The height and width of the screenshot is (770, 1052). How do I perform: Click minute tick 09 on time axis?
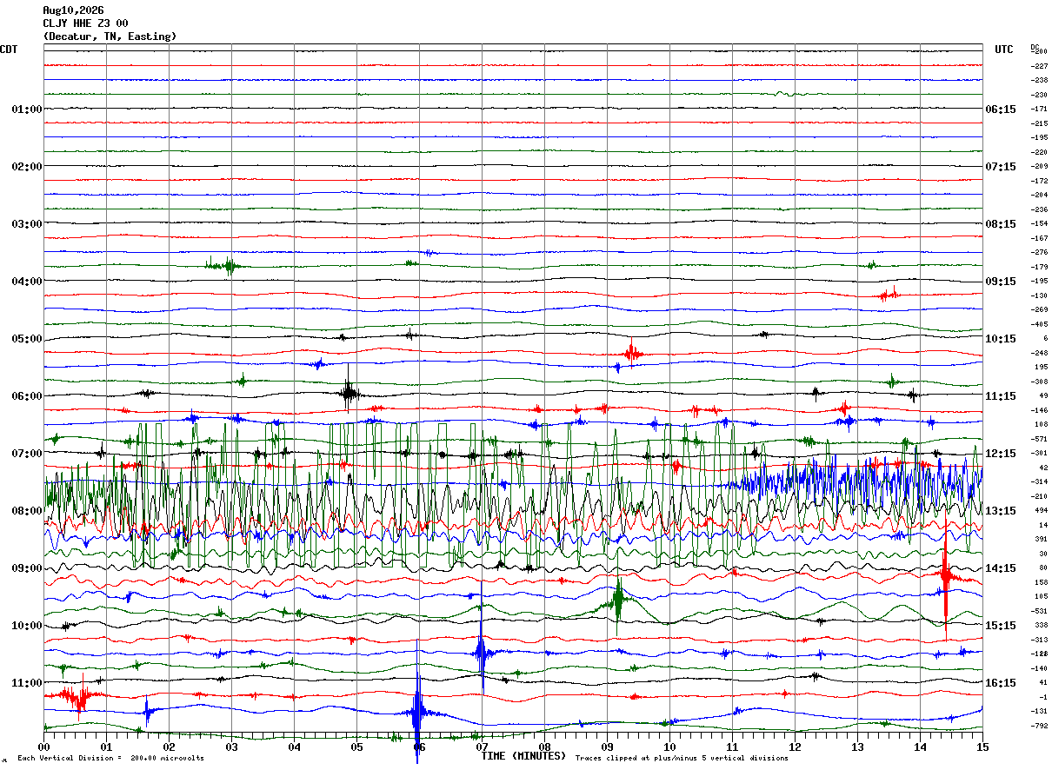(607, 747)
